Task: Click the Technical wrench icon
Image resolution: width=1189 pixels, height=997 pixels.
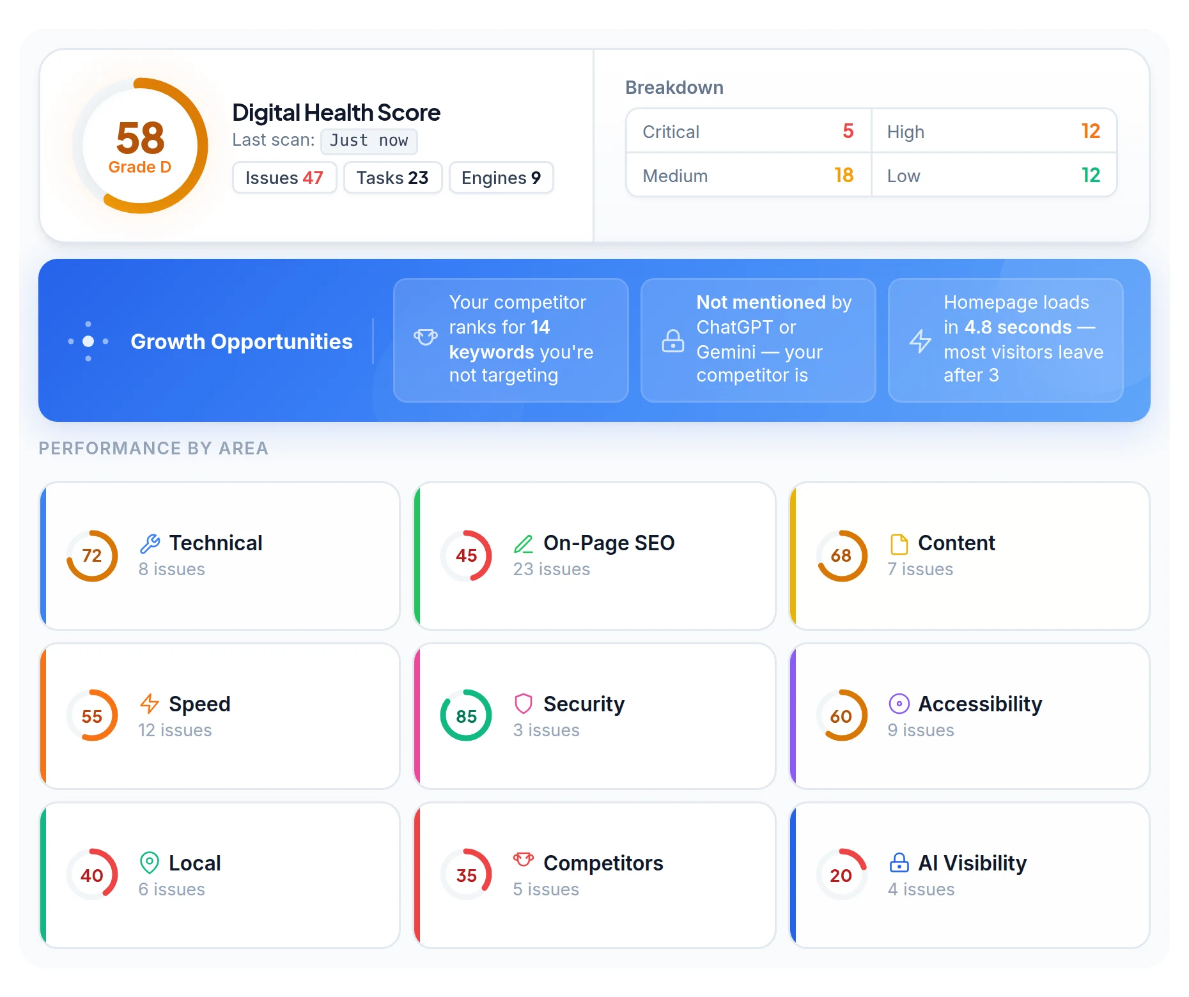Action: click(150, 544)
